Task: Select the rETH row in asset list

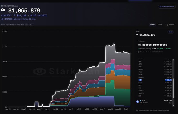Action: point(155,64)
